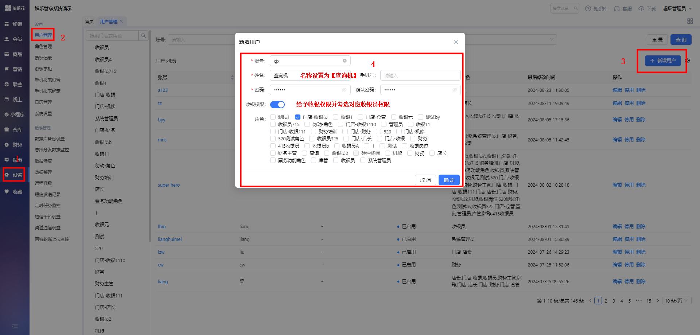Check the 收银1 role
This screenshot has height=335, width=700.
coord(335,117)
